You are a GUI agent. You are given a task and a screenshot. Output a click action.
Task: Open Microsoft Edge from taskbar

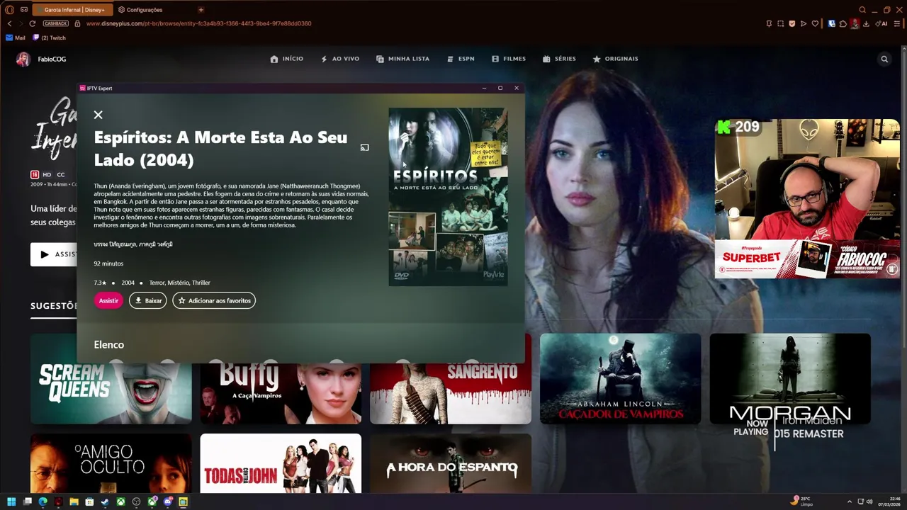[43, 501]
